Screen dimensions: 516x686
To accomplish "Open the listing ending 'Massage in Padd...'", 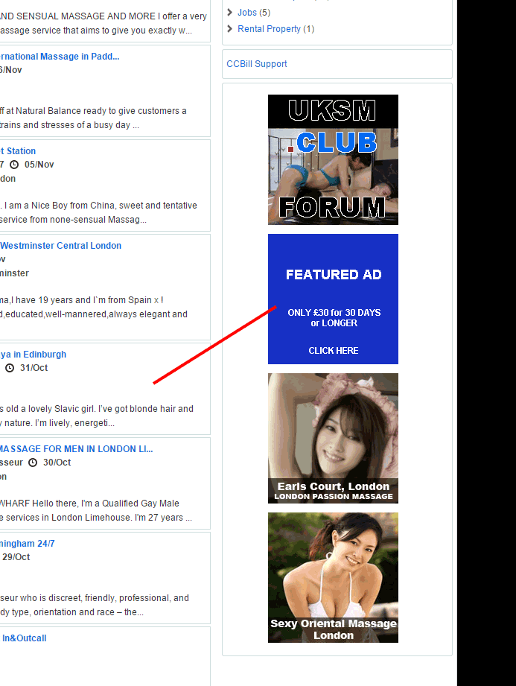I will point(59,57).
